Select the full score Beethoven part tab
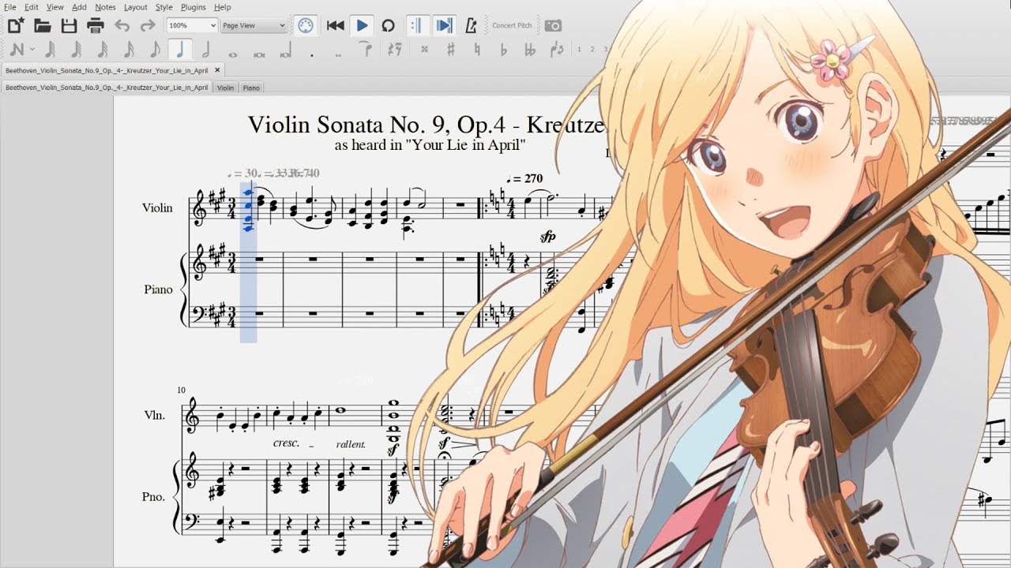Screen dimensions: 1011x568 click(x=107, y=88)
